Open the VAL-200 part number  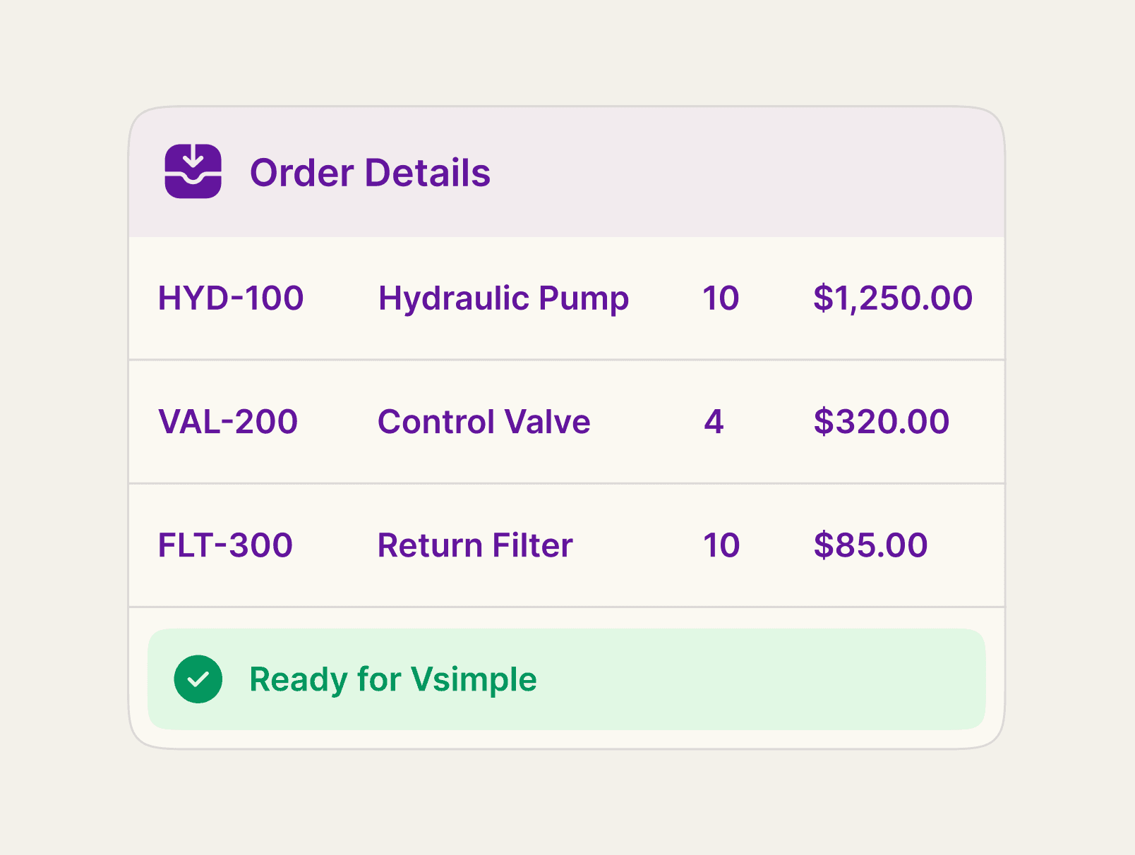(228, 422)
